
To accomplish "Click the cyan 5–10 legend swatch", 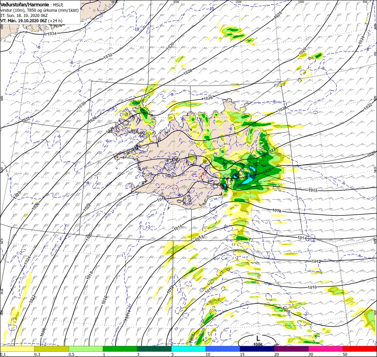I will coord(188,349).
